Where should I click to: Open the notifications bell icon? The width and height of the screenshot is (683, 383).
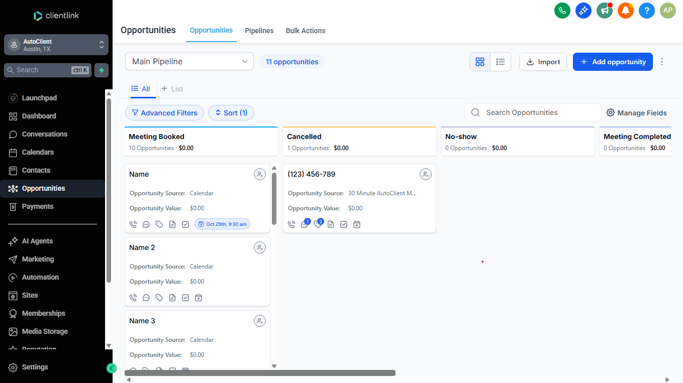[625, 10]
